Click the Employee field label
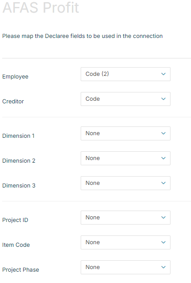 coord(15,77)
